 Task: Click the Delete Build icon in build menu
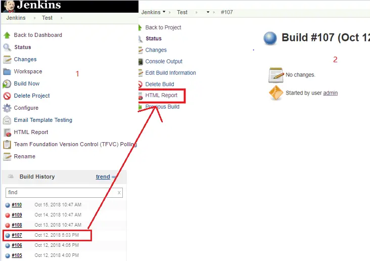click(x=140, y=84)
